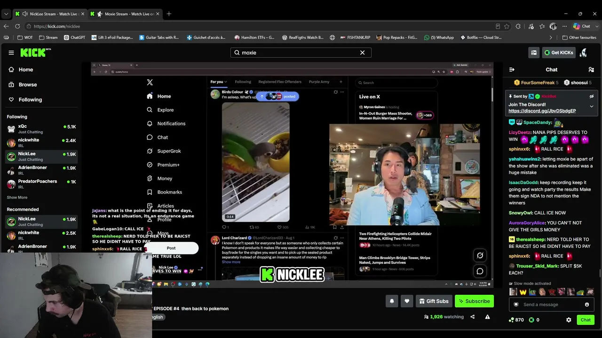Unmute the Moxie Stream tab audio icon
The image size is (602, 338).
(x=100, y=14)
